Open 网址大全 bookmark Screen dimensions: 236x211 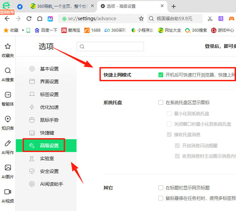(170, 30)
